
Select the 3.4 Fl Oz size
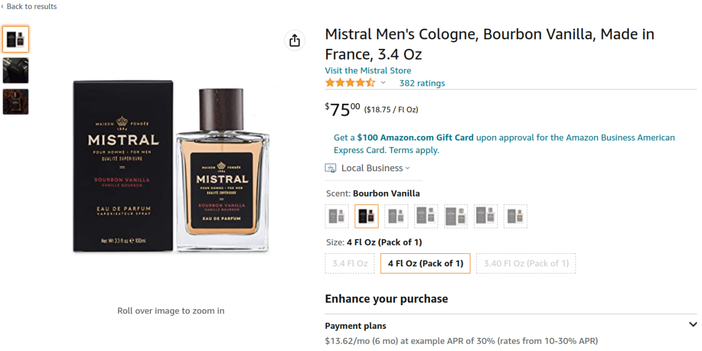[x=350, y=263]
